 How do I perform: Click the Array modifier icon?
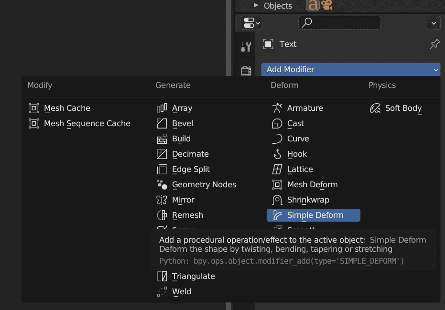pos(162,108)
